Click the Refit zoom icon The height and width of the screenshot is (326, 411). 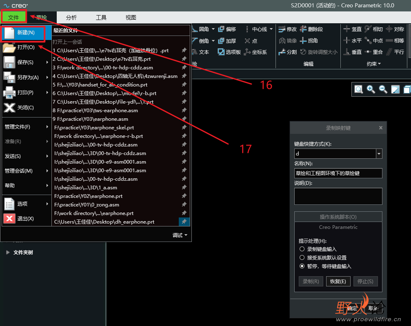click(359, 89)
